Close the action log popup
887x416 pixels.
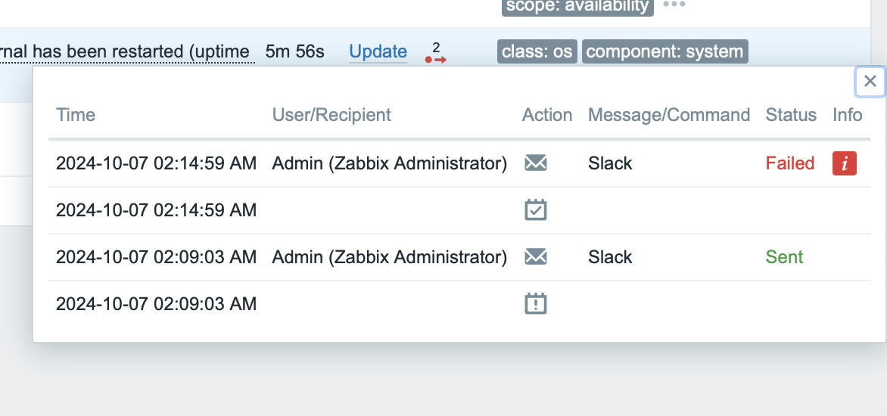point(870,82)
